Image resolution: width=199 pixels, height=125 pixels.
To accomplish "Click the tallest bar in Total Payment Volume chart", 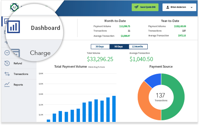I will (x=114, y=109).
